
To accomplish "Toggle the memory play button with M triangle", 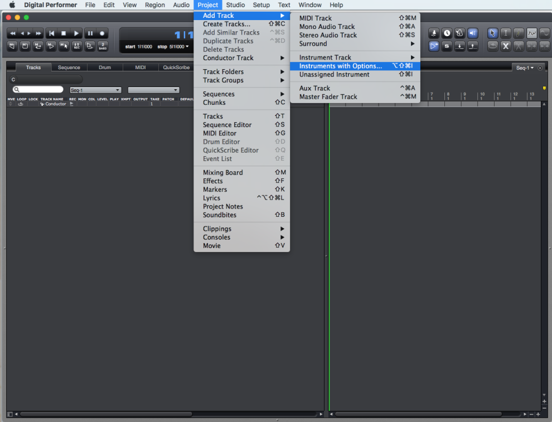I will (51, 46).
